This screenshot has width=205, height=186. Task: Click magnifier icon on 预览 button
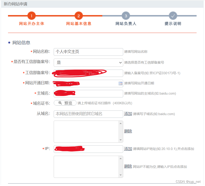pyautogui.click(x=60, y=103)
